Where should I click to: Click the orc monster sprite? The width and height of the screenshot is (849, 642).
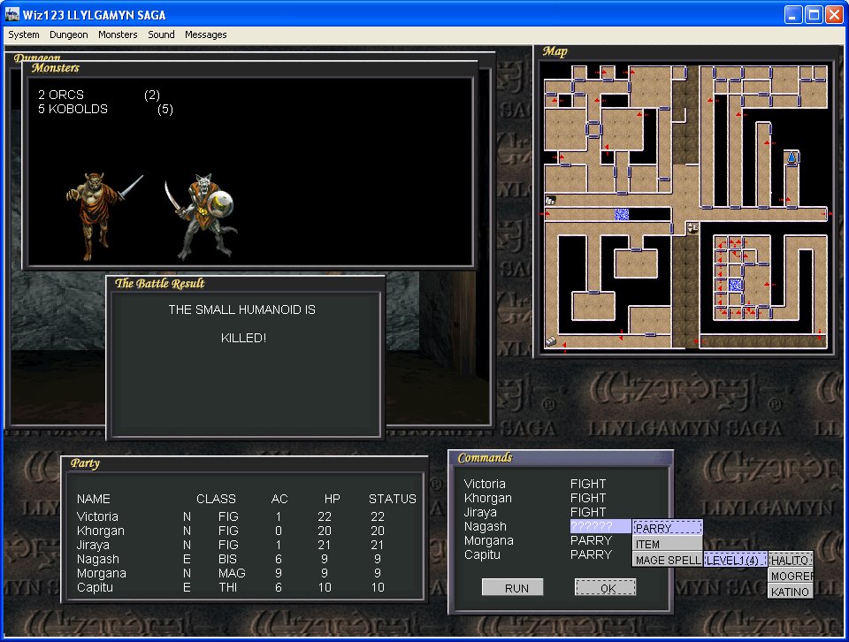point(103,216)
